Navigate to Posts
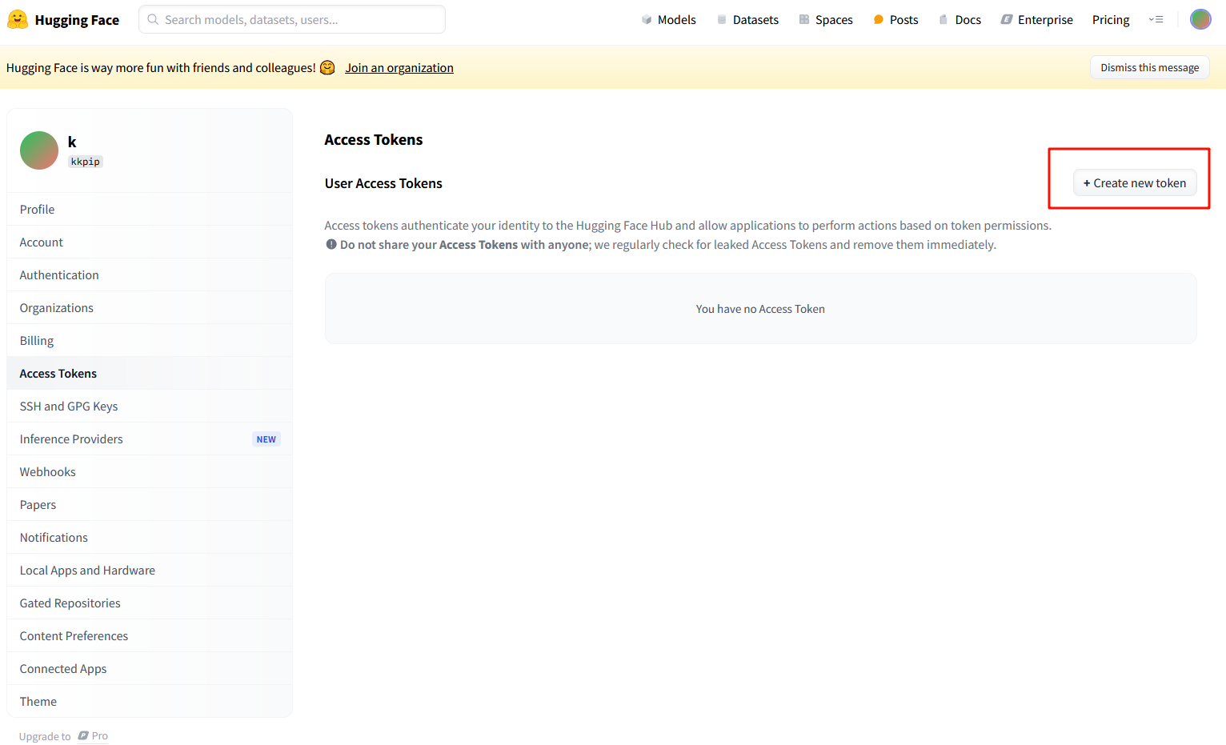Viewport: 1226px width, 745px height. [895, 19]
